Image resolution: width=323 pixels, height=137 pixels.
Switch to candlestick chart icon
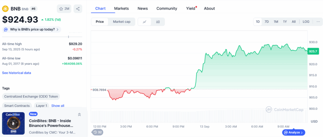pos(158,22)
